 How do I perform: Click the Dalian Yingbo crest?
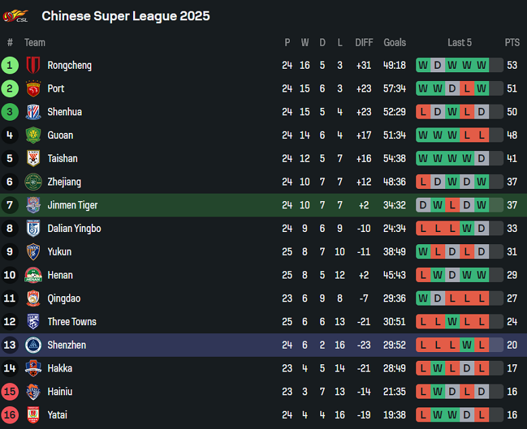(x=33, y=229)
